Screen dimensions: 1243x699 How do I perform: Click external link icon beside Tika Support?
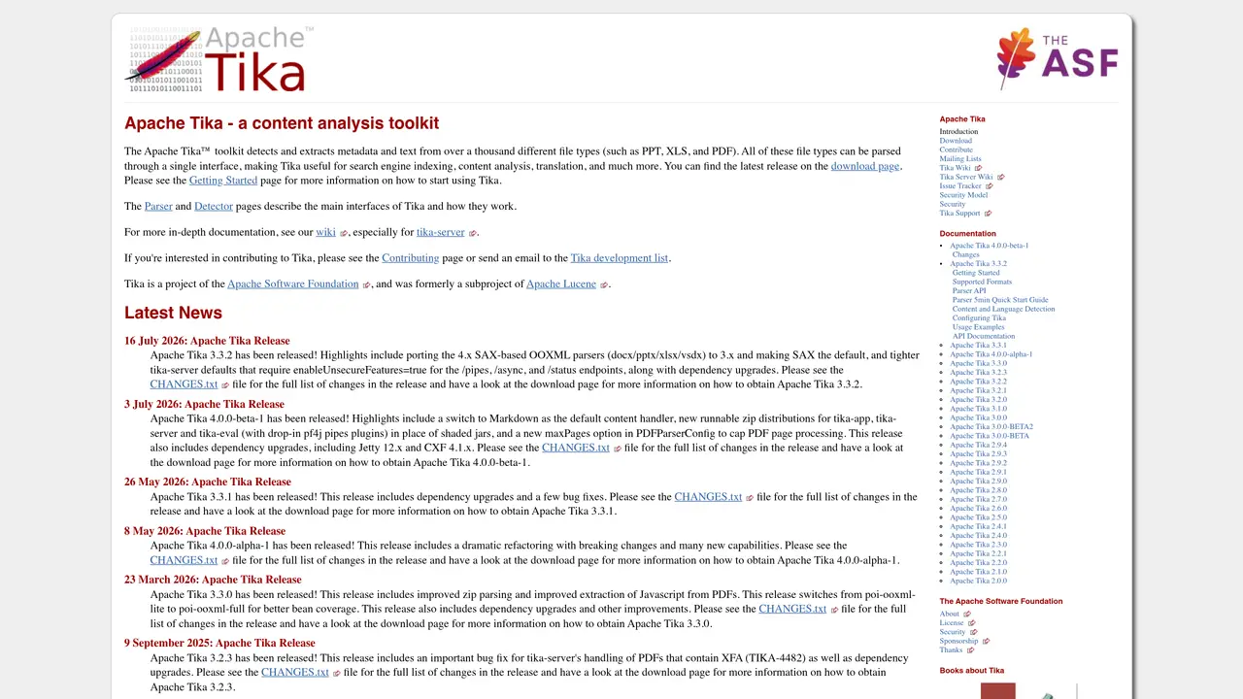(989, 214)
